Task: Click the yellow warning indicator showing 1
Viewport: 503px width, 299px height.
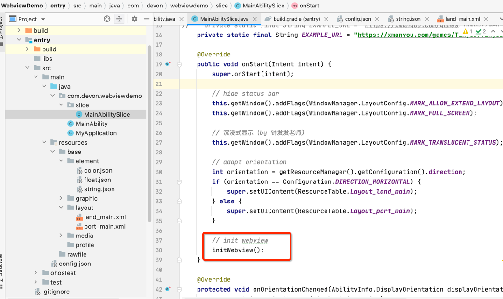Action: coord(467,31)
